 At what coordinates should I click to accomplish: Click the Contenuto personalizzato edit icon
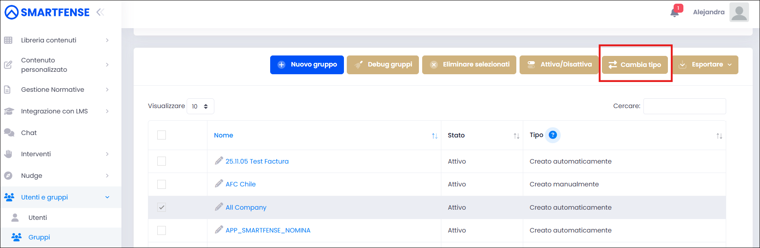[8, 64]
